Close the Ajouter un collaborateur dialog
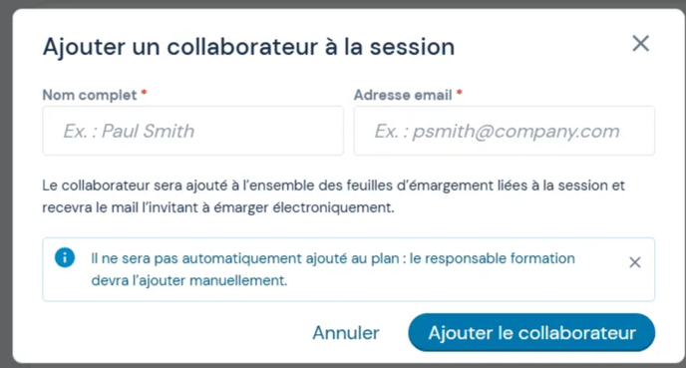The image size is (686, 368). 640,44
